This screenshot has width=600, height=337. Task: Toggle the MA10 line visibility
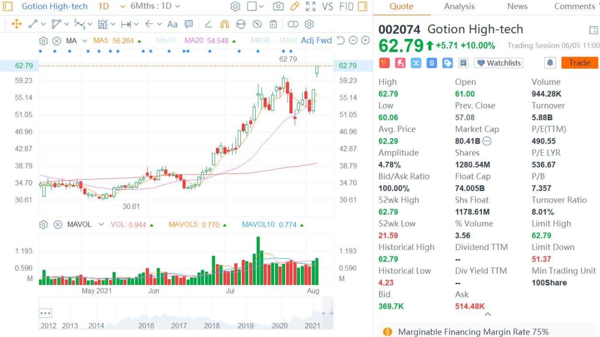tap(166, 41)
